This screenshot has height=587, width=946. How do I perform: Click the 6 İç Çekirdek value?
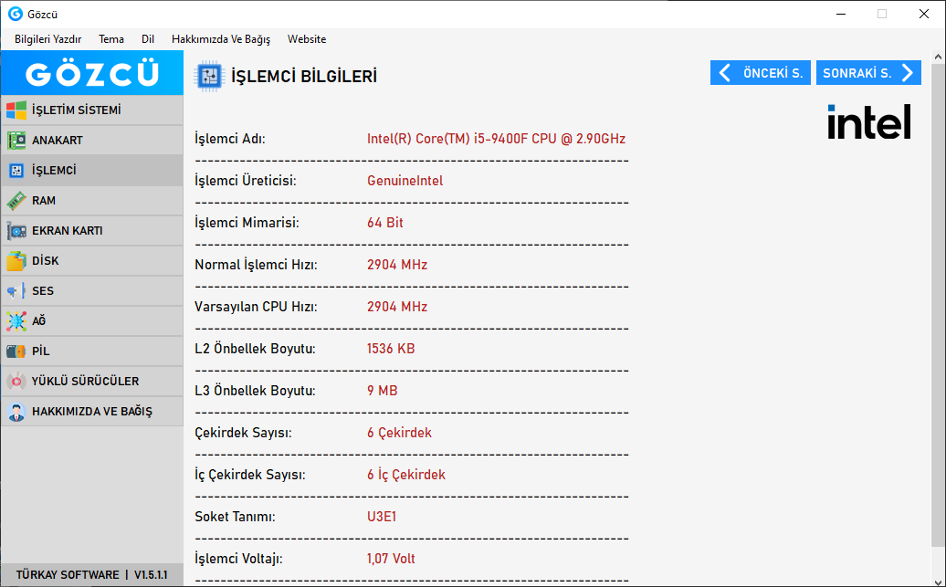pos(406,475)
